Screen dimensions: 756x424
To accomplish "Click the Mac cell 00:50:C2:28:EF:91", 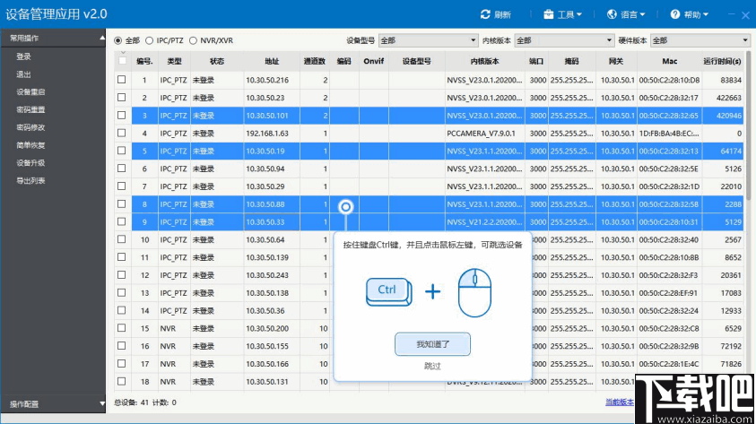I will coord(669,293).
